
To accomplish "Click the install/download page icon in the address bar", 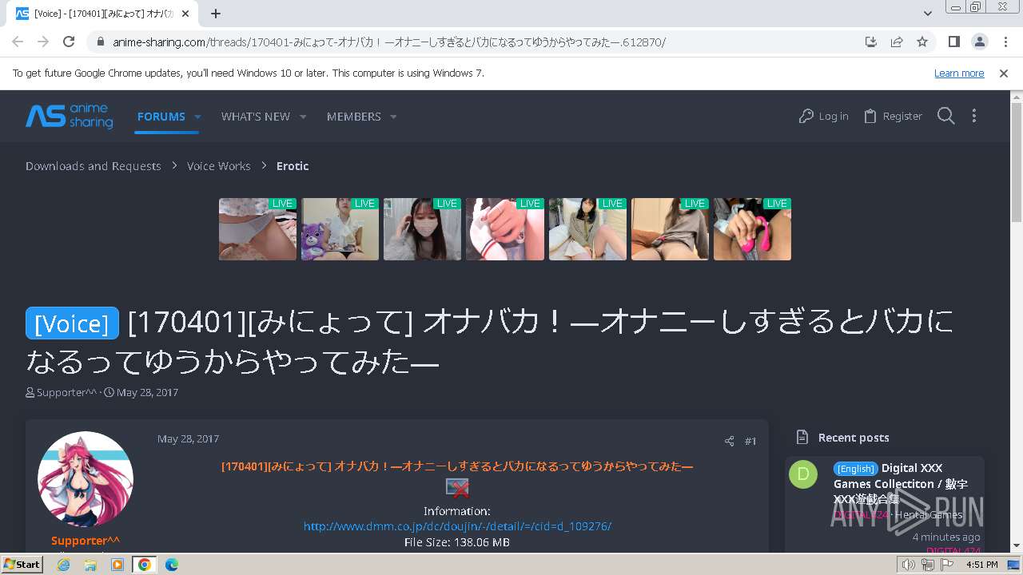I will (871, 42).
